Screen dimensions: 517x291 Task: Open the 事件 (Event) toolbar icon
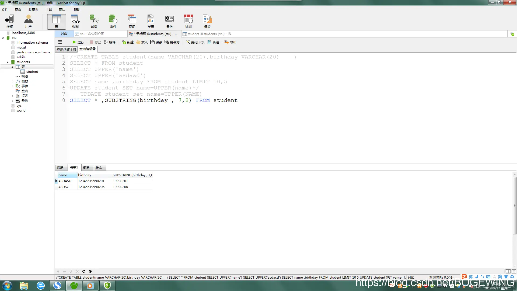pos(113,21)
